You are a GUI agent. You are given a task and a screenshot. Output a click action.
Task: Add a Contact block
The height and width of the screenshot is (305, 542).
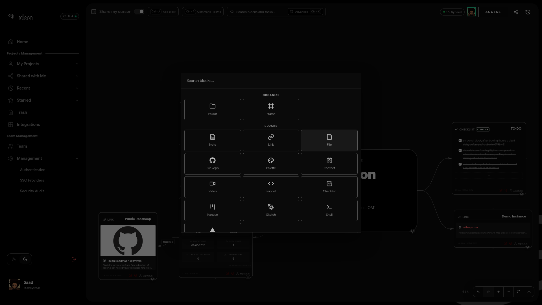(329, 164)
